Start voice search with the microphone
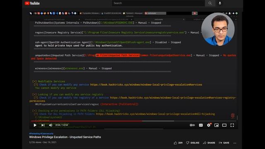Image resolution: width=265 pixels, height=149 pixels. click(220, 3)
